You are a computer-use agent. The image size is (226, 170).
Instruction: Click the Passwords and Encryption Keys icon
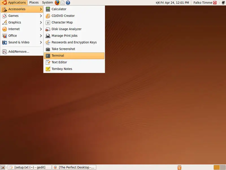pos(48,42)
